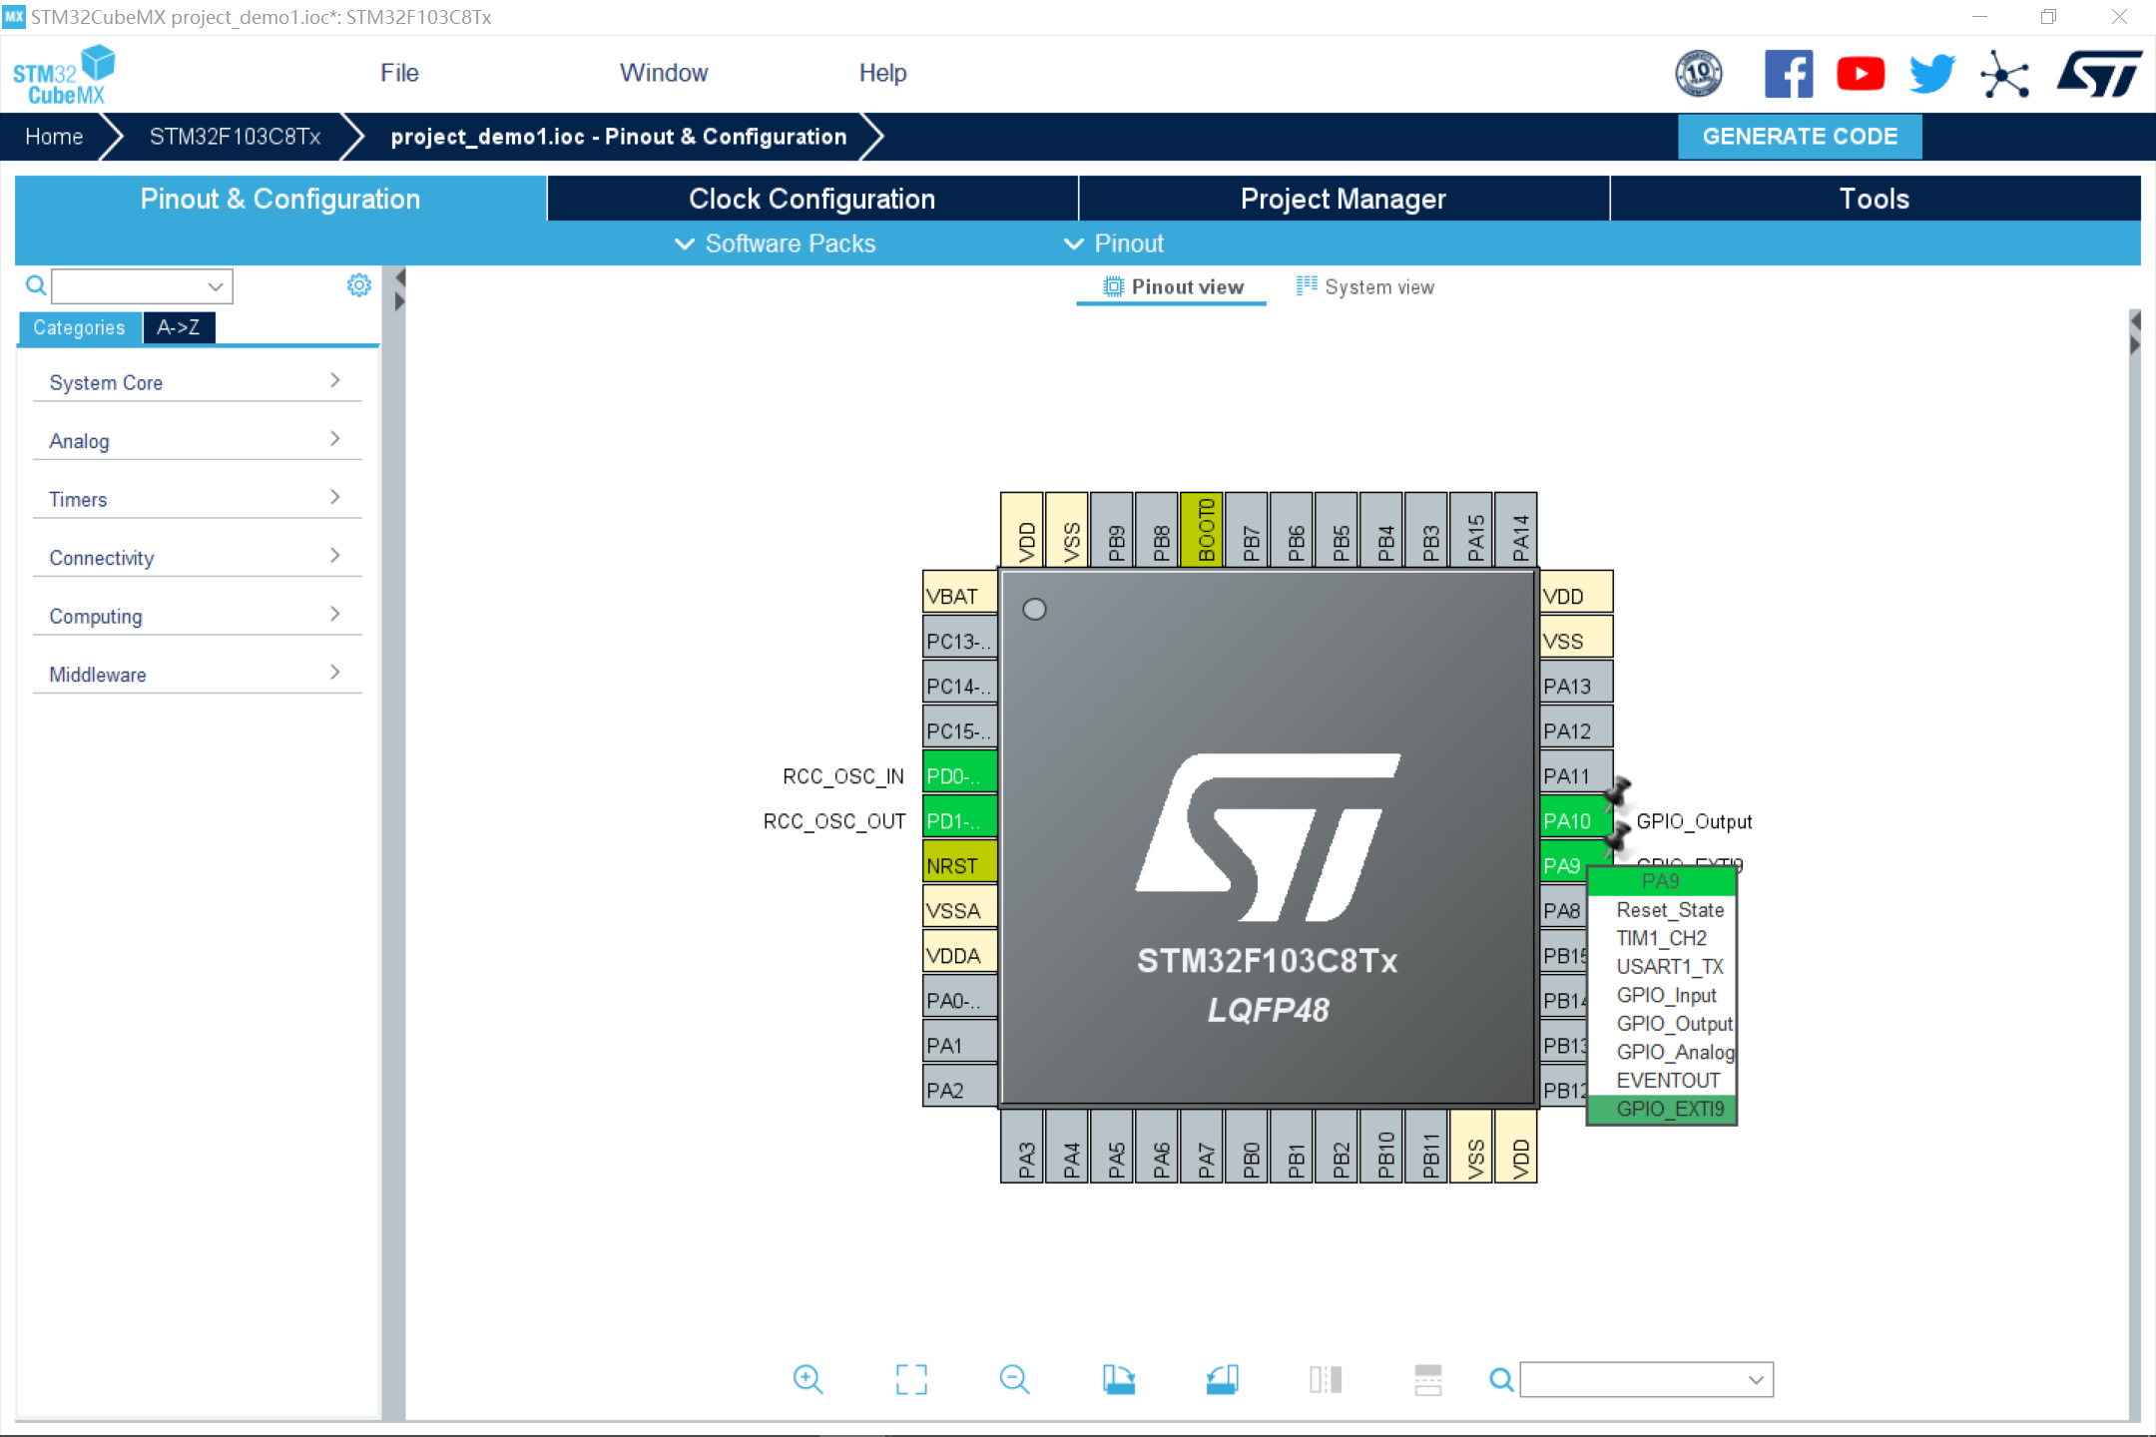Click the STM32CubeMX logo
This screenshot has width=2156, height=1437.
(x=64, y=75)
